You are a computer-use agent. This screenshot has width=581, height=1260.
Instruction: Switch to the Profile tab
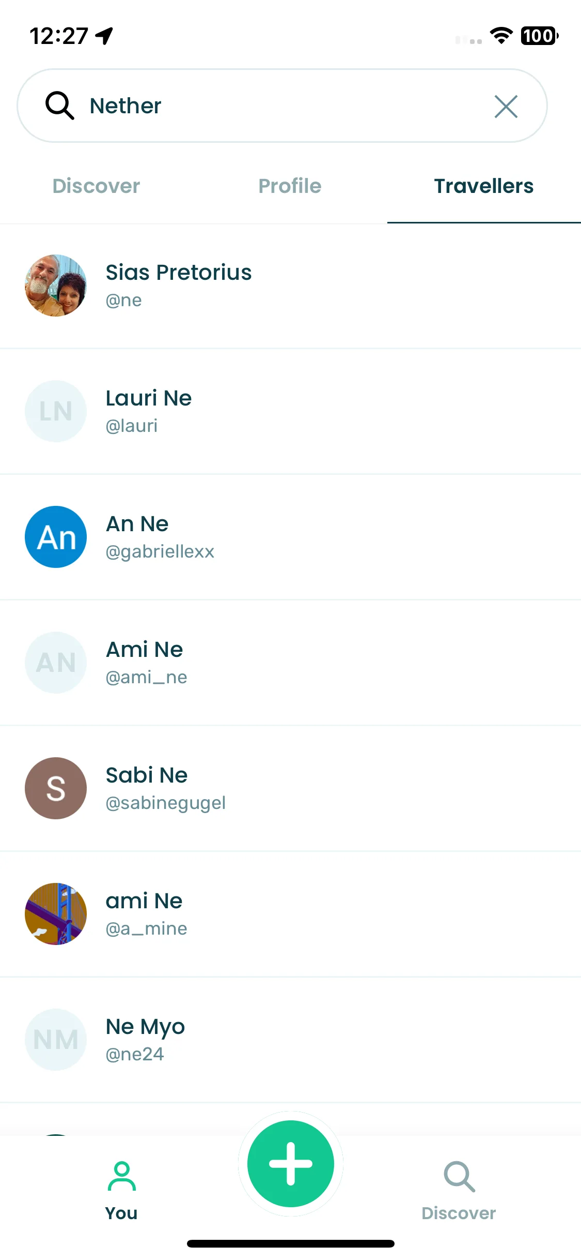click(x=290, y=186)
